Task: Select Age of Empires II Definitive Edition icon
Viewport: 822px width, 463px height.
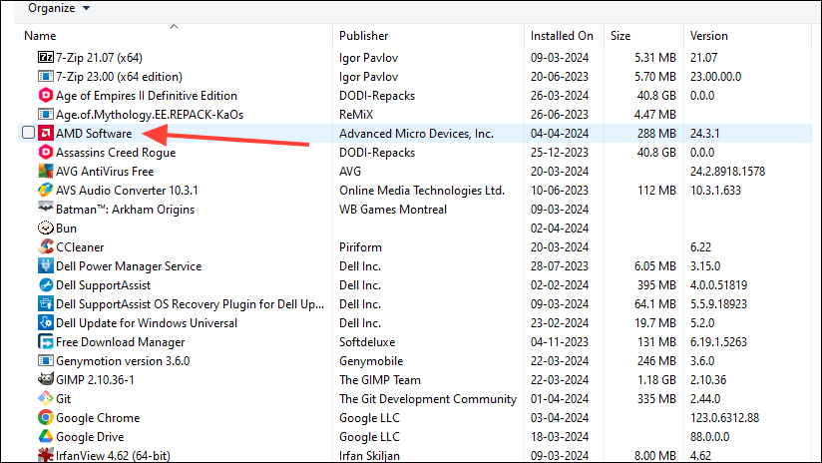Action: [46, 95]
